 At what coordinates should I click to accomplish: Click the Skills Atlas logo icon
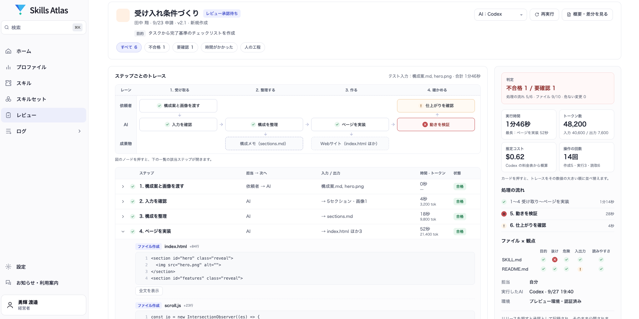pos(20,10)
